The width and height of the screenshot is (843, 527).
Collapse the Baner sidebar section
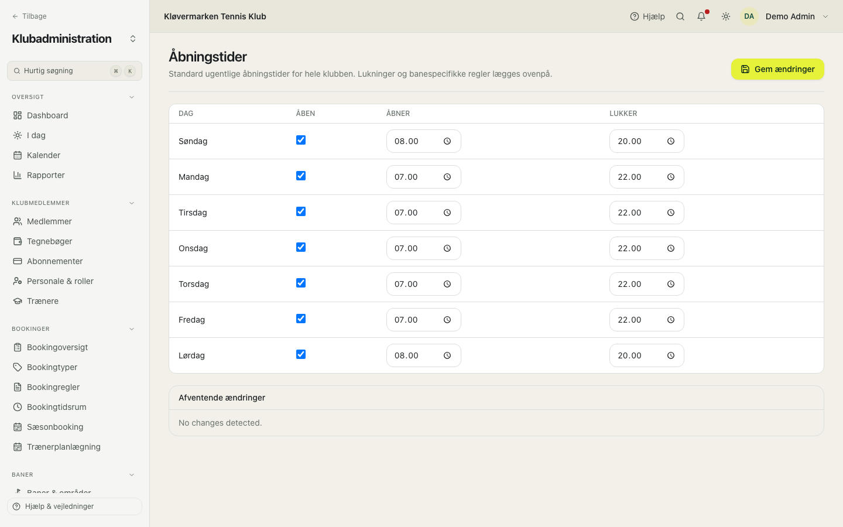132,475
